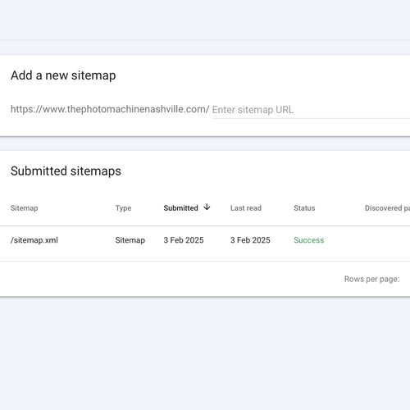
Task: Select the Status column header
Action: [304, 208]
